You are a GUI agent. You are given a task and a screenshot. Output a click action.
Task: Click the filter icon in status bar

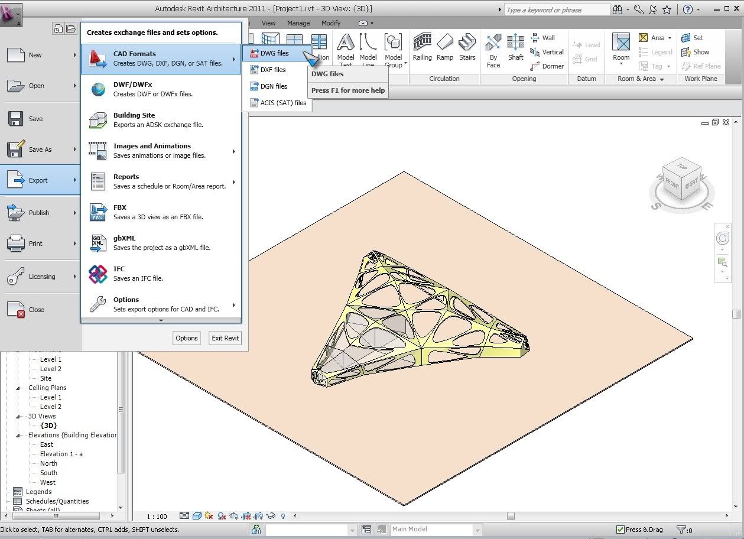coord(681,530)
